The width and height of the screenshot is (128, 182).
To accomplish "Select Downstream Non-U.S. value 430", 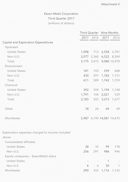I will click(x=86, y=76).
